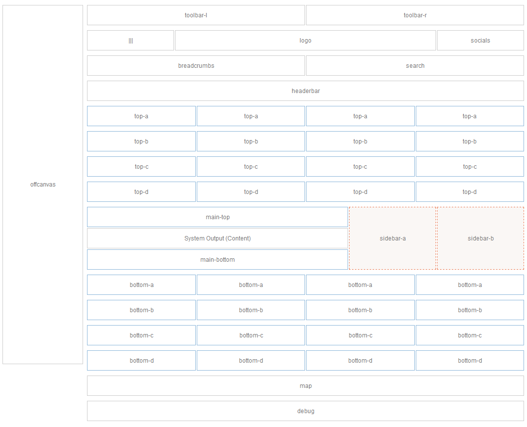
Task: Select the toolbar-r position box
Action: point(415,15)
